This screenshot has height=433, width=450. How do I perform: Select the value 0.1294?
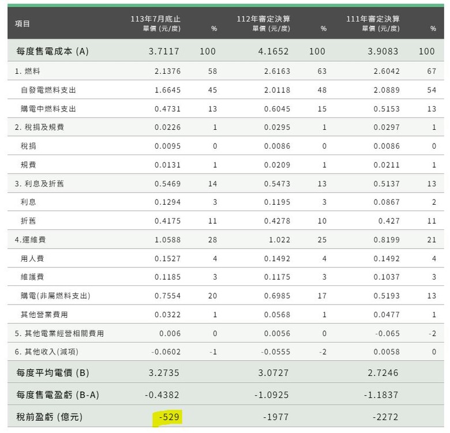click(168, 202)
